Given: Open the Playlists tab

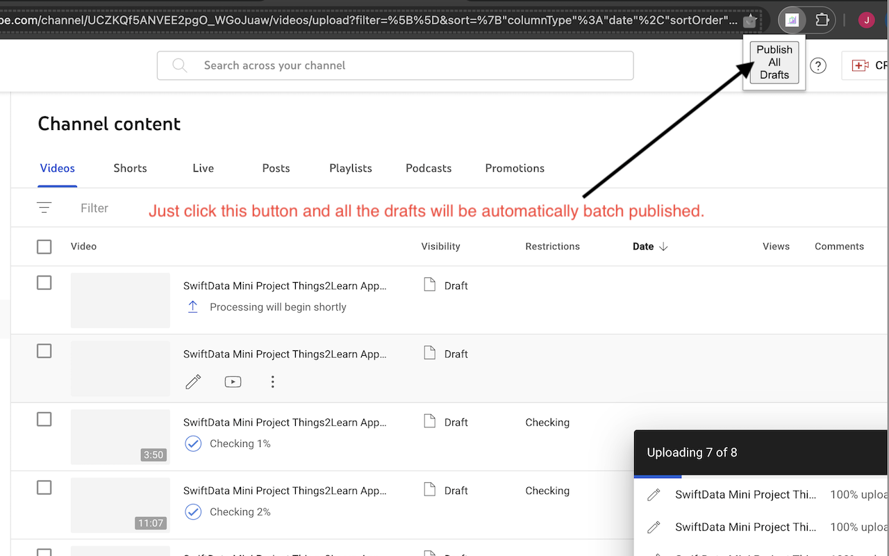Looking at the screenshot, I should 350,168.
